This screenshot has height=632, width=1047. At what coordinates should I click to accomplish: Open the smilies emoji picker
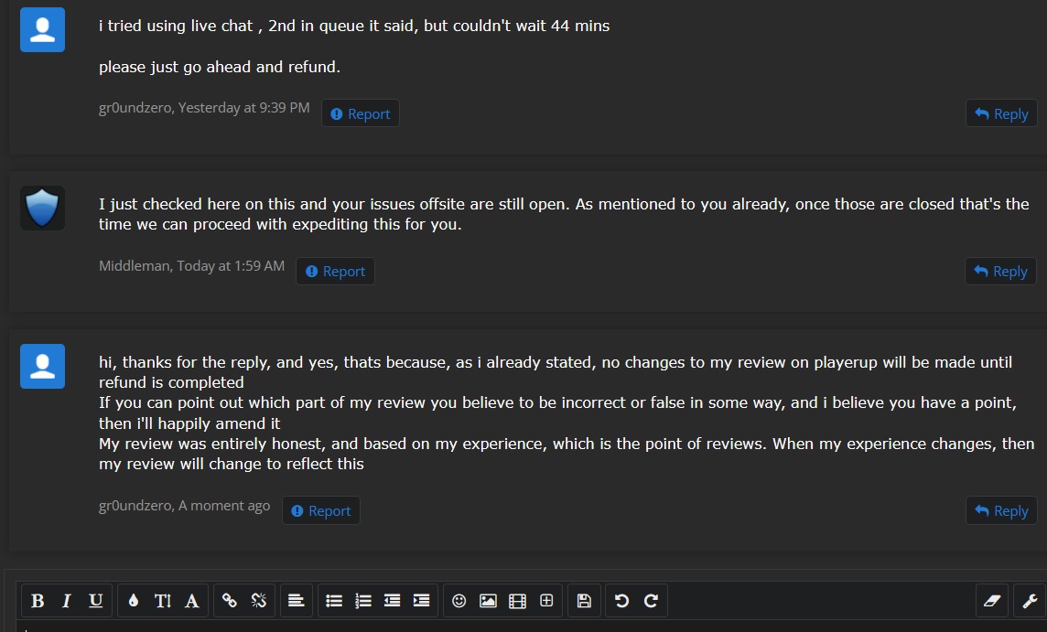[459, 601]
